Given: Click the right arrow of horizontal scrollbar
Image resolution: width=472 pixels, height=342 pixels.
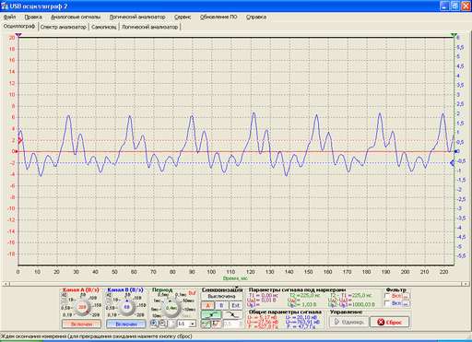Looking at the screenshot, I should click(x=465, y=284).
